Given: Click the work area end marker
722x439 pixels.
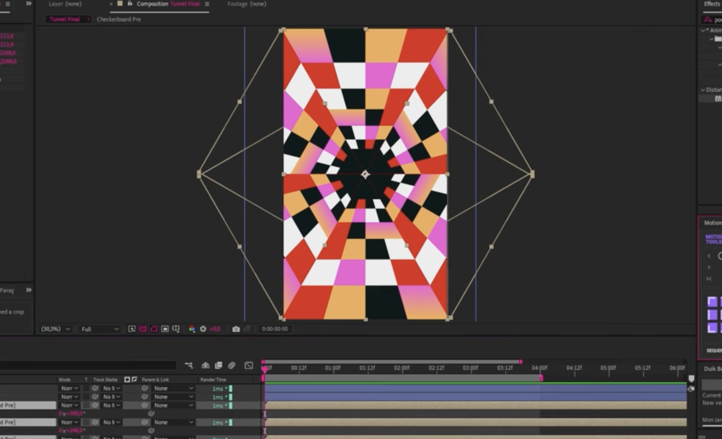Looking at the screenshot, I should click(x=541, y=378).
